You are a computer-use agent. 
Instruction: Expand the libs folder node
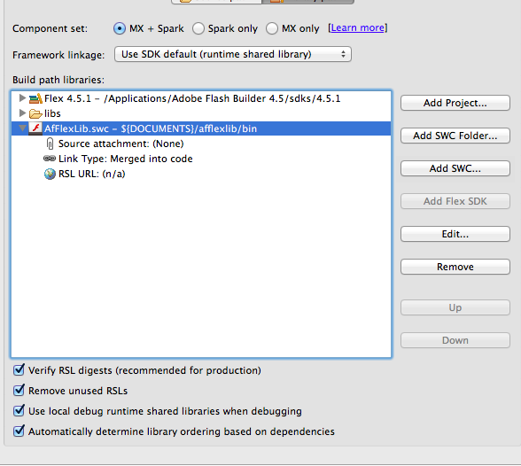click(x=22, y=113)
